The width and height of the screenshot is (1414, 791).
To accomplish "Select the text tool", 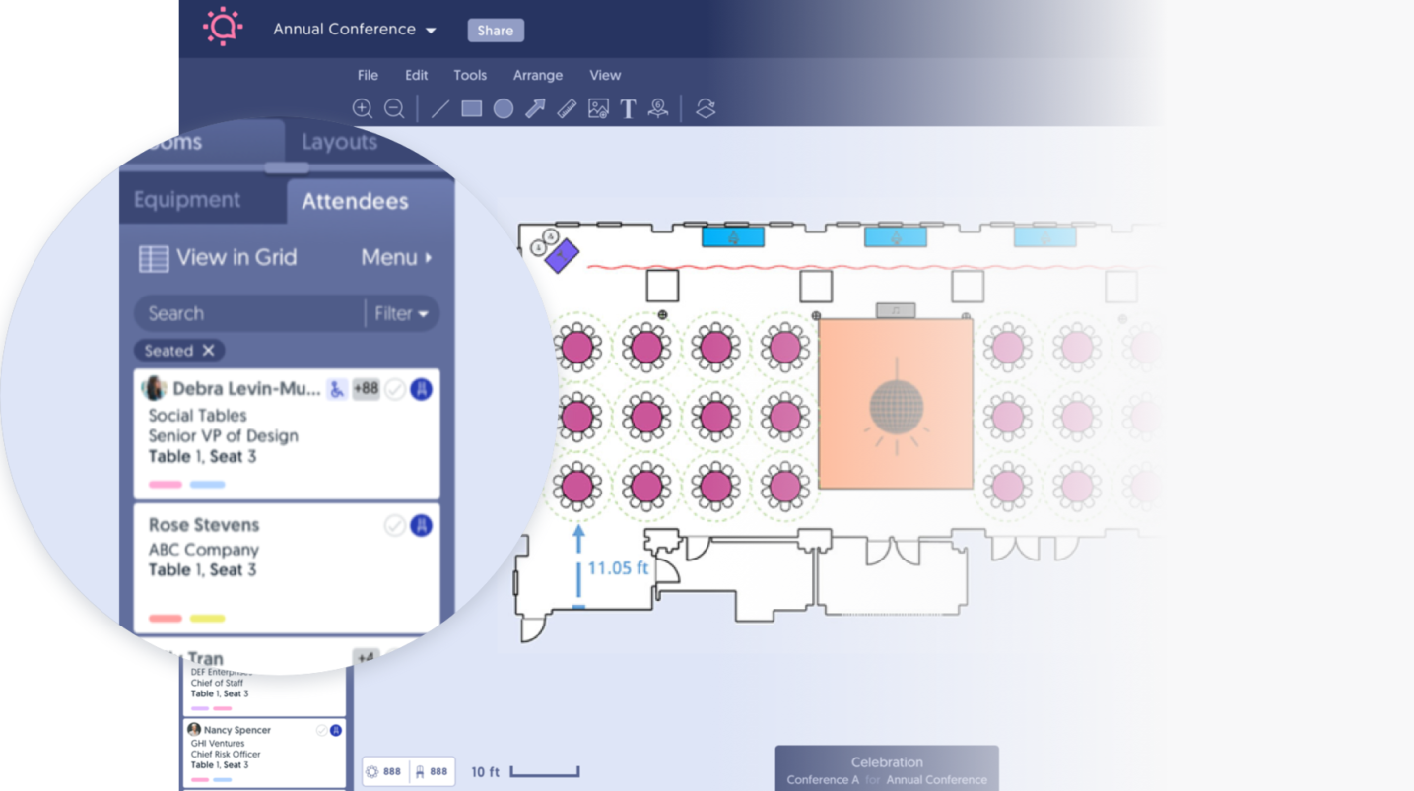I will click(628, 108).
